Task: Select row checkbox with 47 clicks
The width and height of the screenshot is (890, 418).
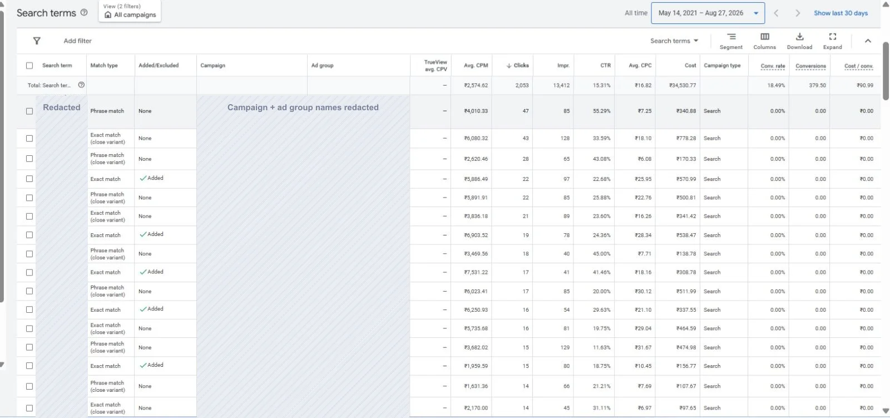Action: 29,111
